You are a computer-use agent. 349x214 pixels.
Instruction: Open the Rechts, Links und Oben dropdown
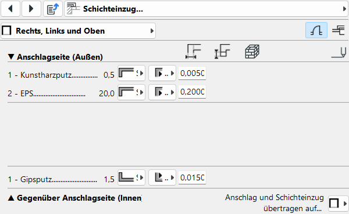click(78, 31)
